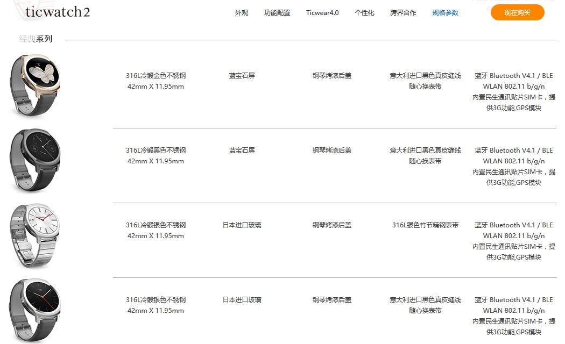This screenshot has width=565, height=344.
Task: Click 意大利进口黑色真皮缝线 strap description
Action: [425, 75]
